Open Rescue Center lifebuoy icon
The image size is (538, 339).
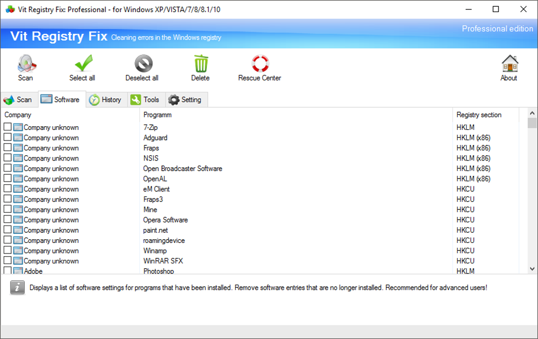pyautogui.click(x=260, y=63)
